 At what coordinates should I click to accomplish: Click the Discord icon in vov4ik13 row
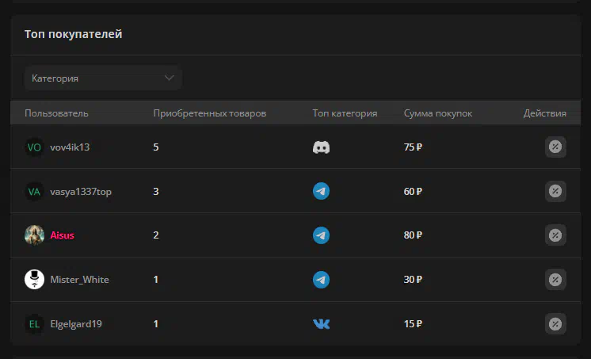(321, 147)
